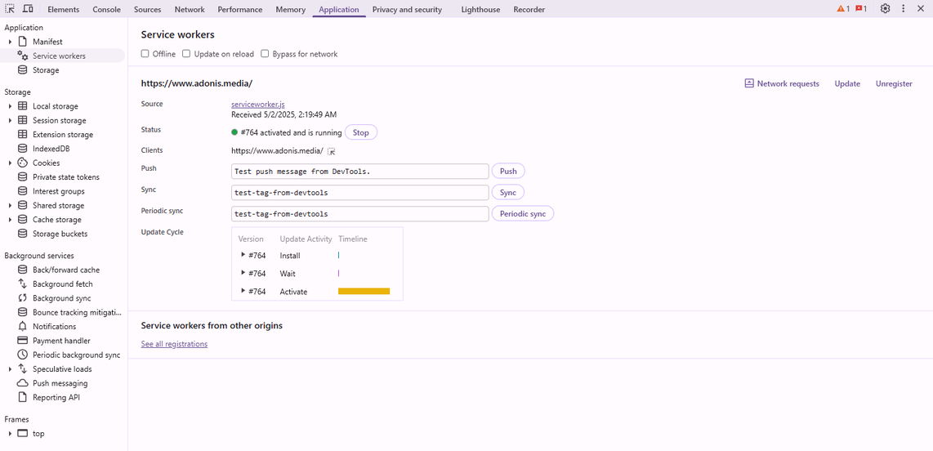The width and height of the screenshot is (933, 451).
Task: Click the inspect element picker icon
Action: [10, 9]
